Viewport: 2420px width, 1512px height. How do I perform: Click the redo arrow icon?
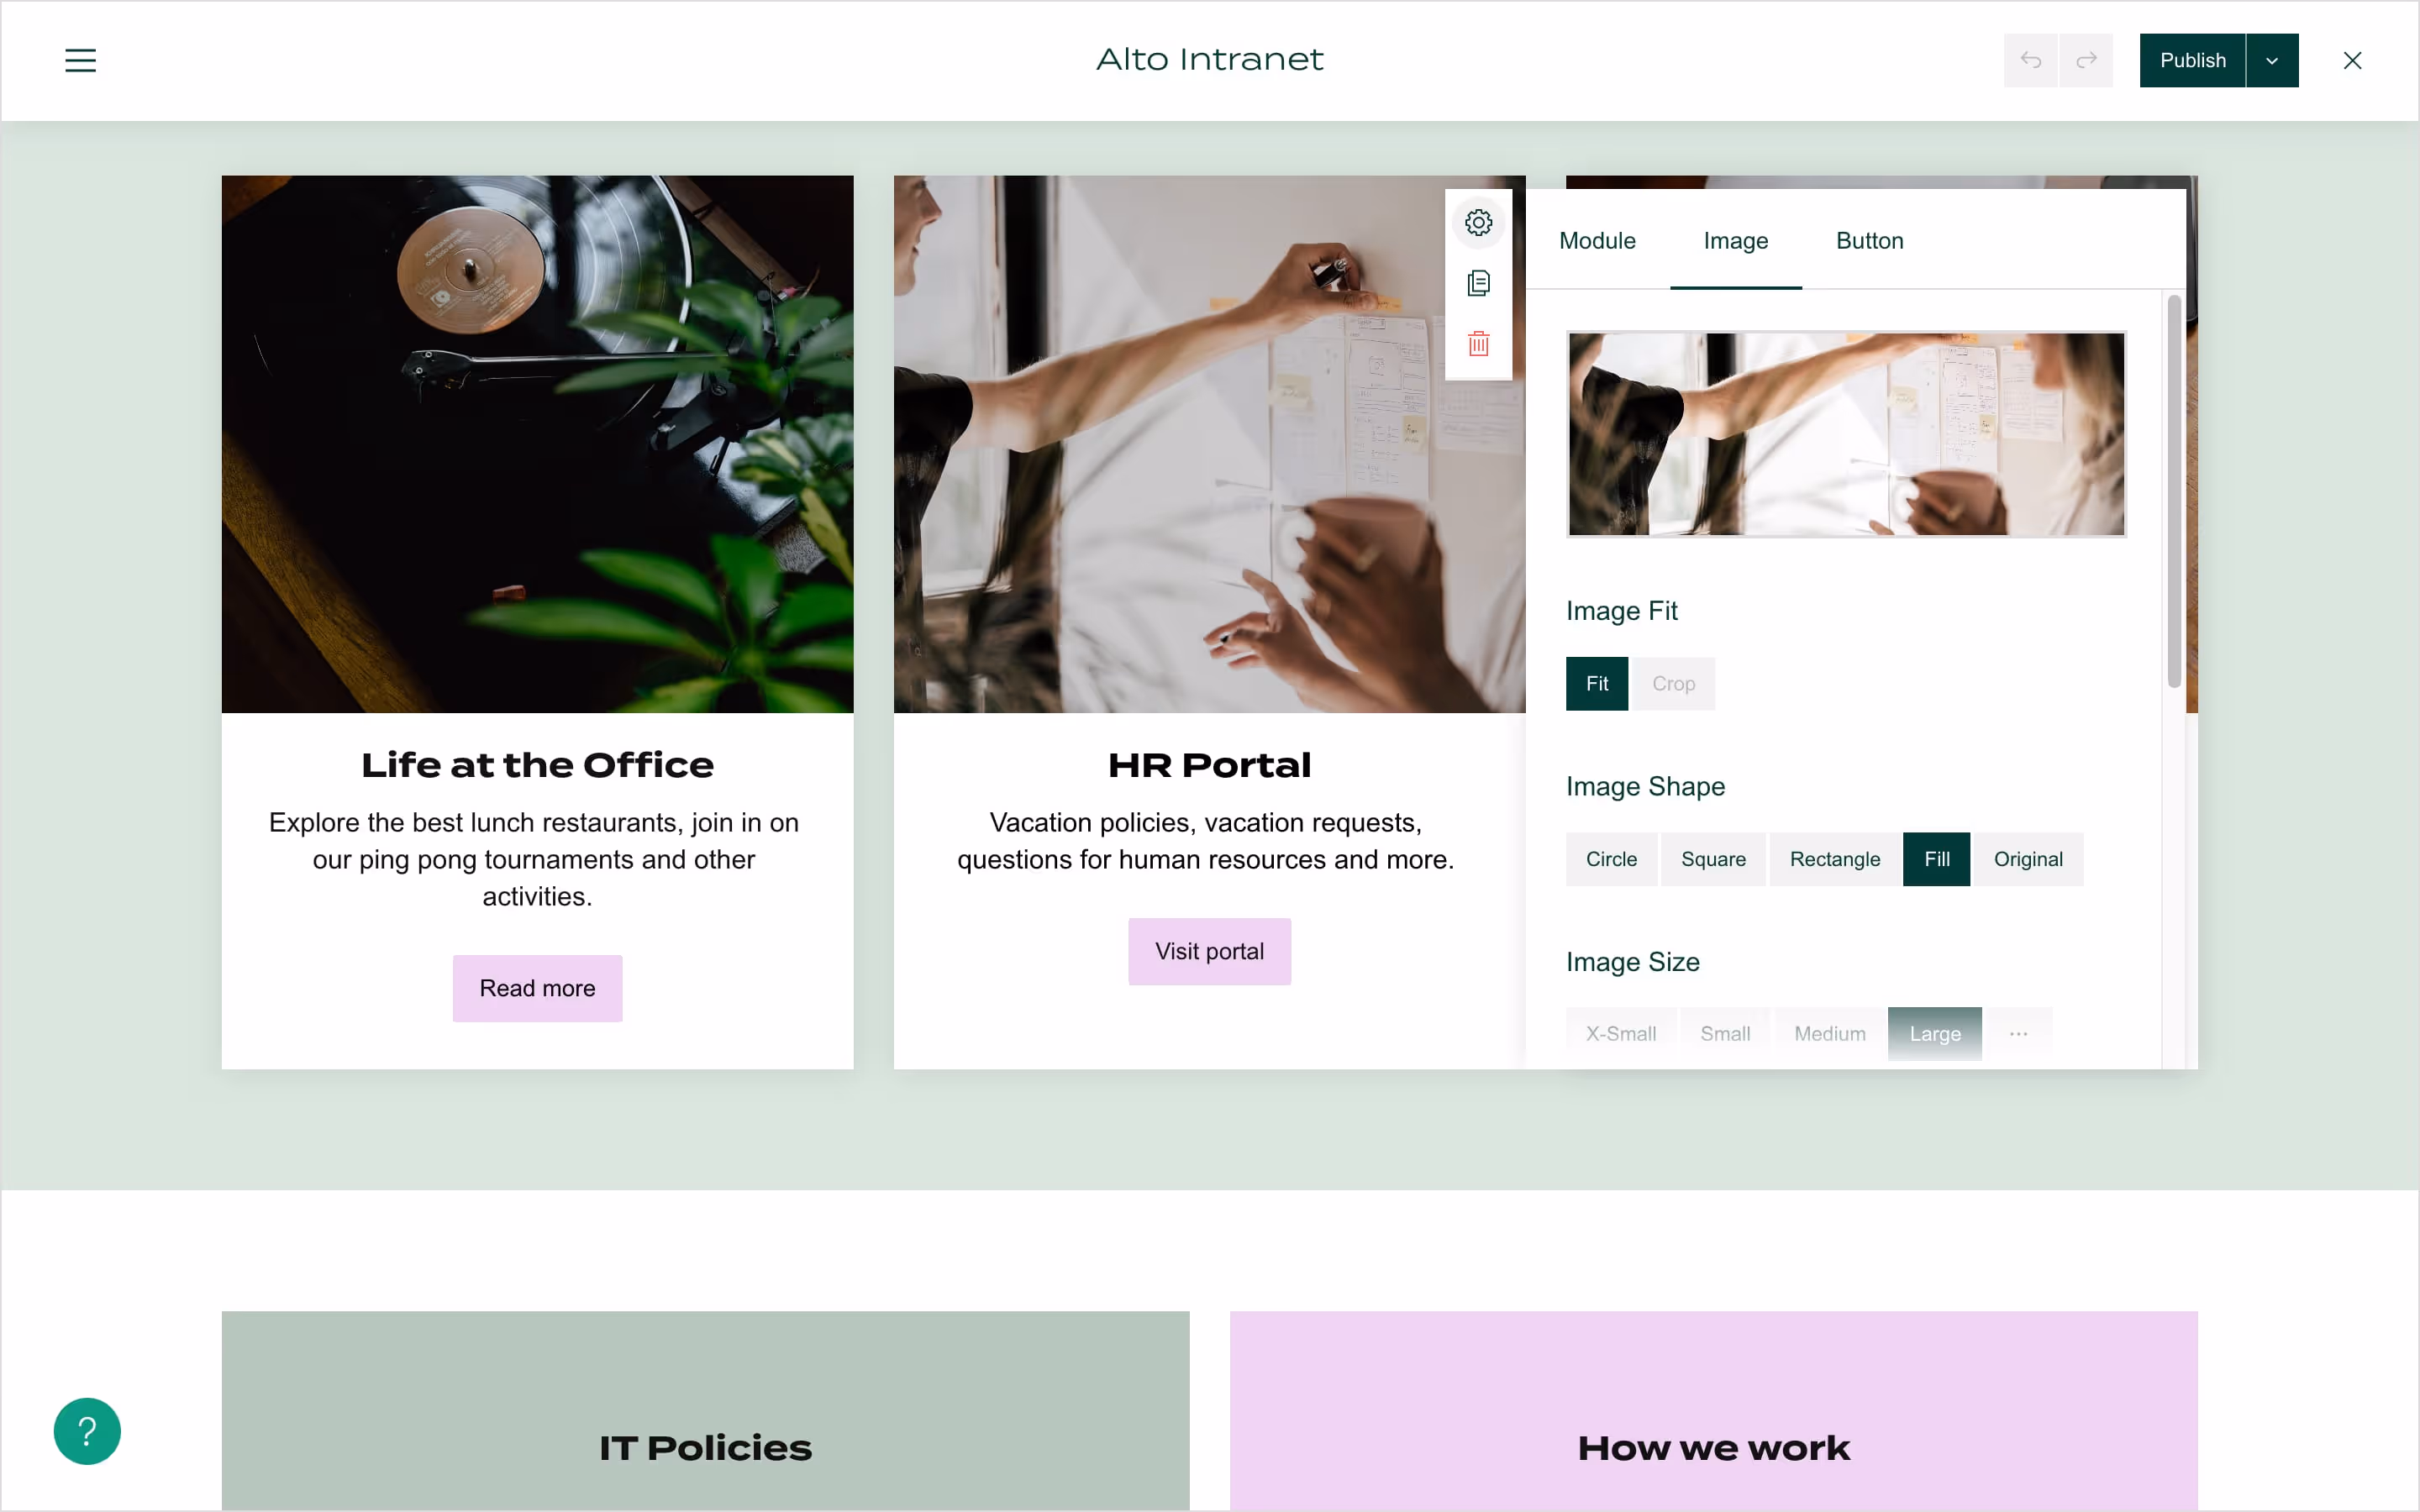click(x=2086, y=60)
